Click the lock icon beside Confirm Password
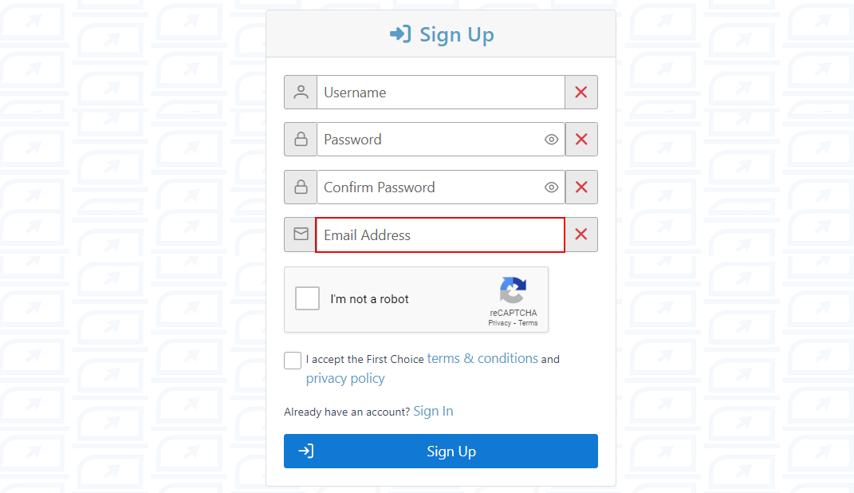The width and height of the screenshot is (854, 493). tap(301, 187)
